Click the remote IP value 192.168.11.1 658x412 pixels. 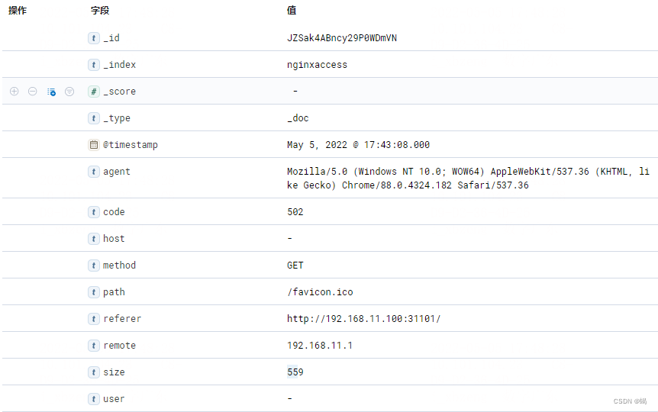[x=319, y=346]
